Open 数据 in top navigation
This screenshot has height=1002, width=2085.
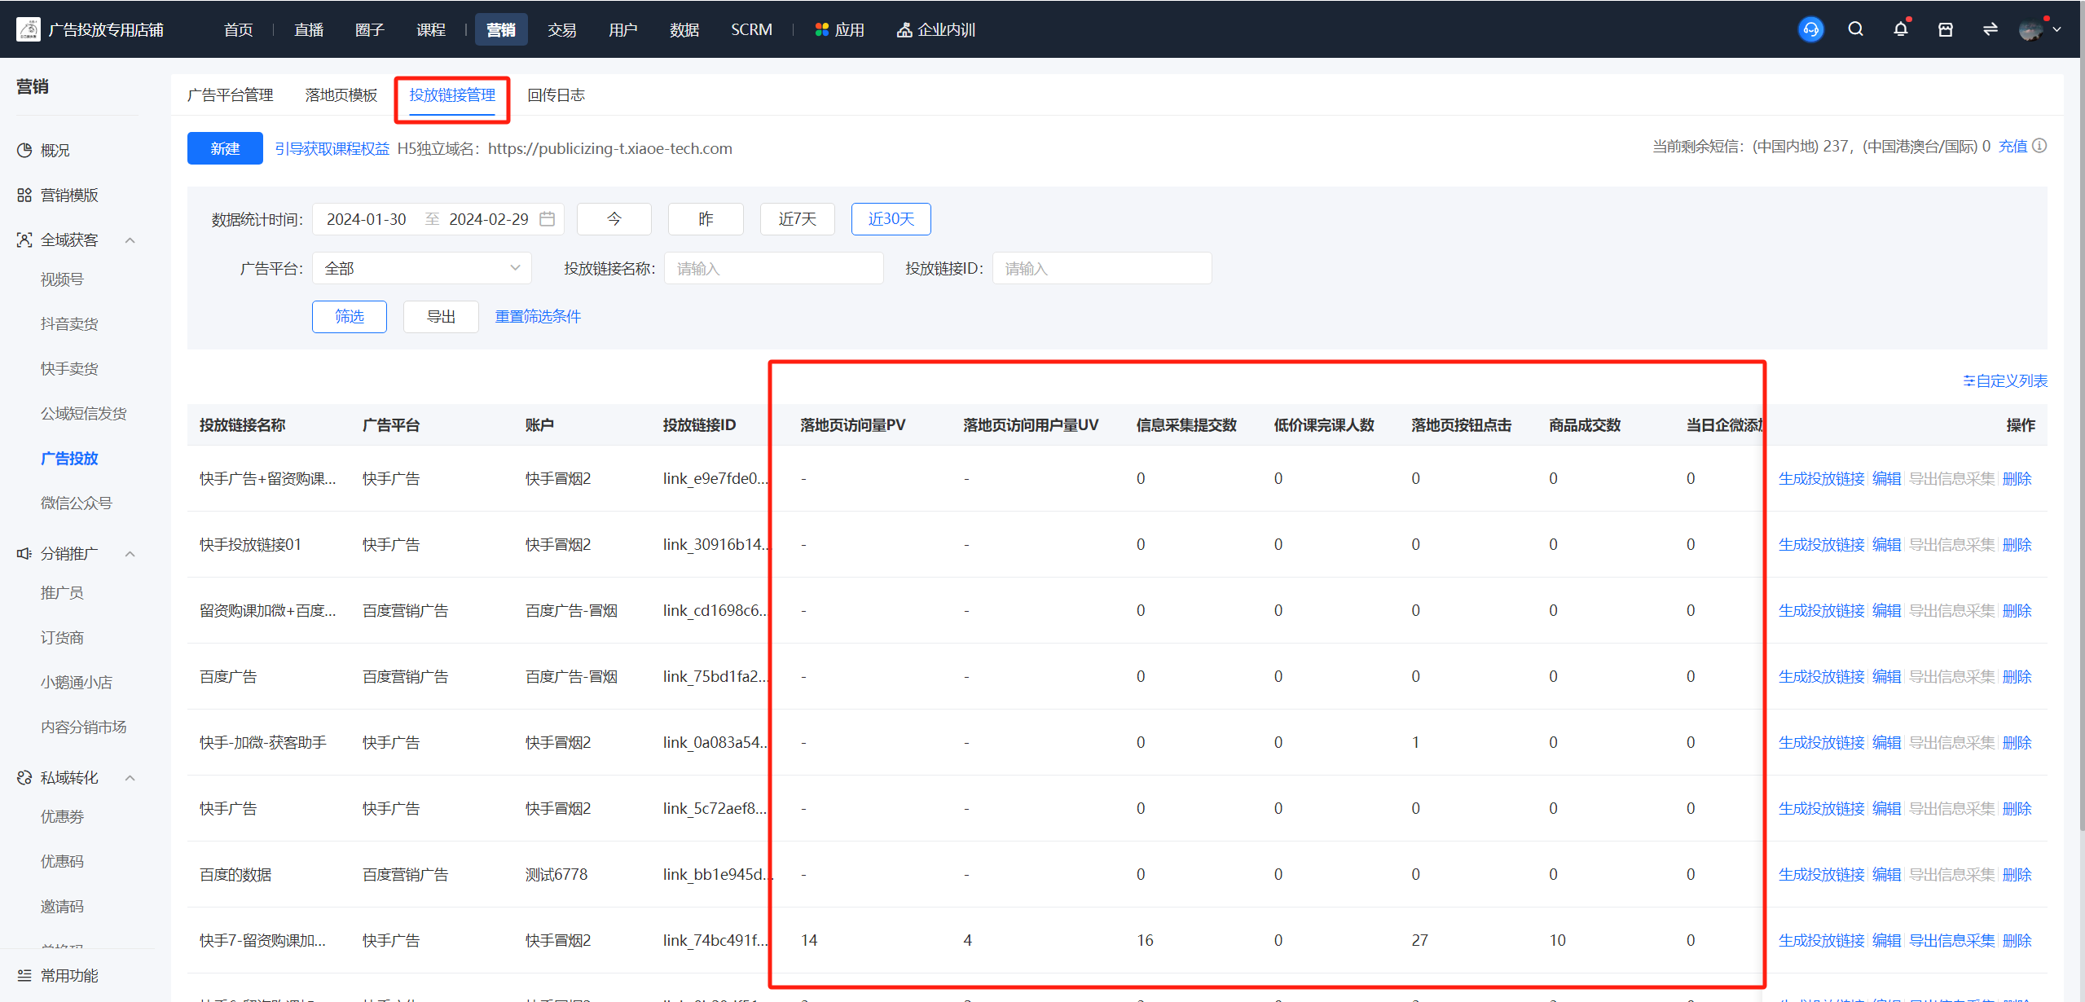click(684, 30)
